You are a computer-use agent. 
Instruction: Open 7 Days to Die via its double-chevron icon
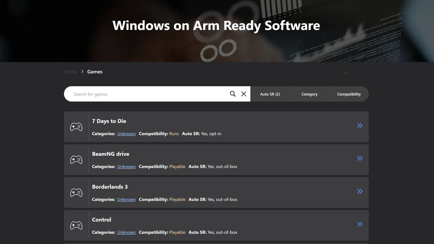pos(359,125)
